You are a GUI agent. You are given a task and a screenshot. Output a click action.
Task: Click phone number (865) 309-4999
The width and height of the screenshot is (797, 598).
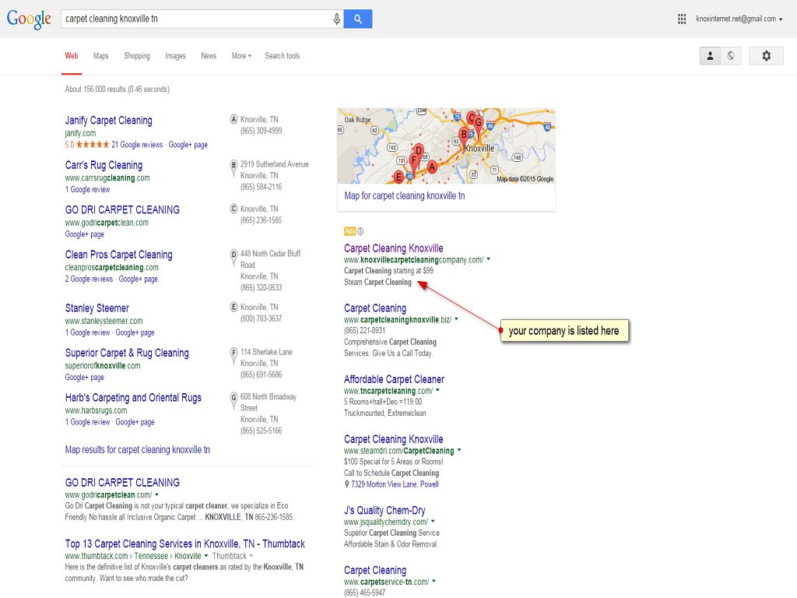click(261, 131)
